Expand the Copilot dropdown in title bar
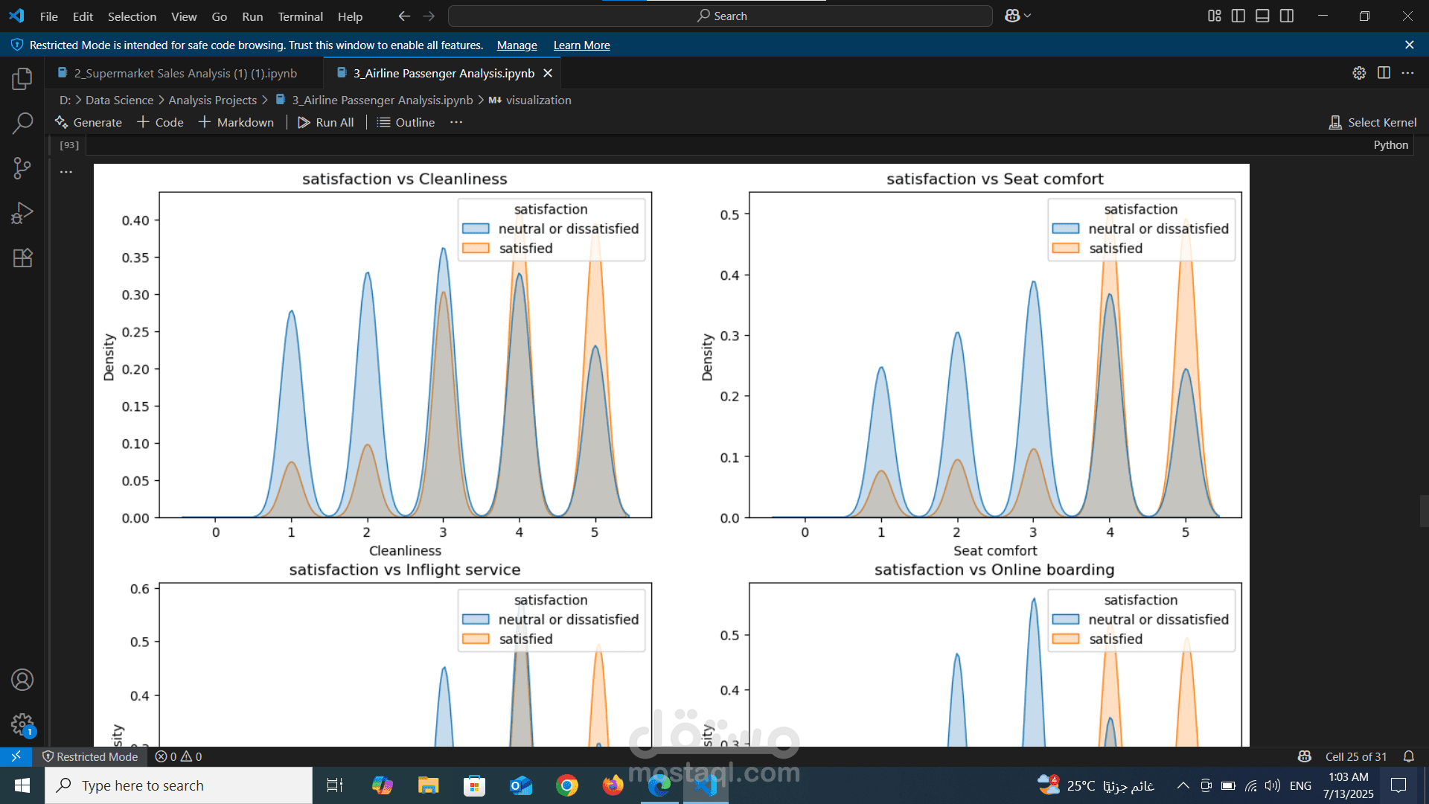Image resolution: width=1429 pixels, height=804 pixels. (x=1028, y=16)
